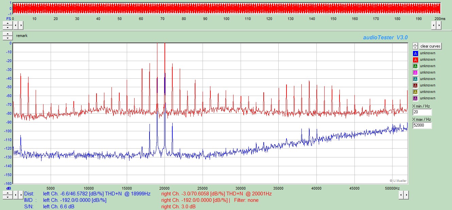The width and height of the screenshot is (452, 210).
Task: Click the up arrow beside clear curves
Action: pos(415,44)
